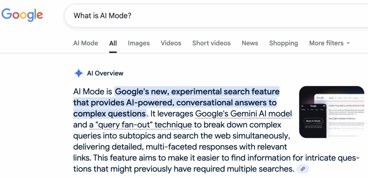This screenshot has height=179, width=368.
Task: Follow the '"query fan-out" technique' link
Action: (140, 125)
